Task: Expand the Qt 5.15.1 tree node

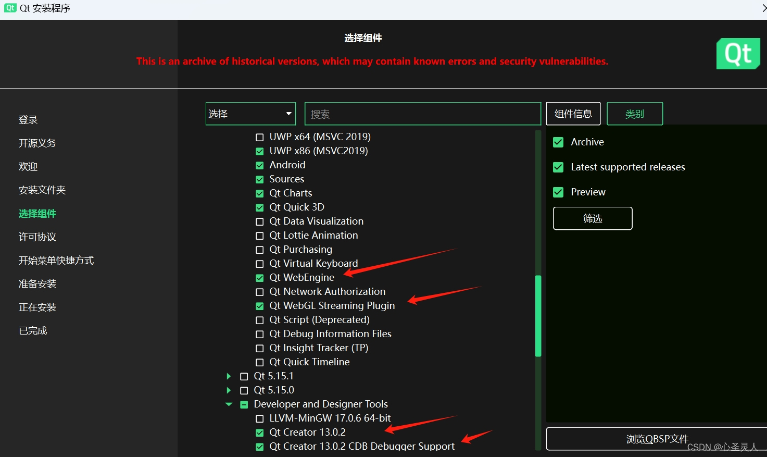Action: pos(229,376)
